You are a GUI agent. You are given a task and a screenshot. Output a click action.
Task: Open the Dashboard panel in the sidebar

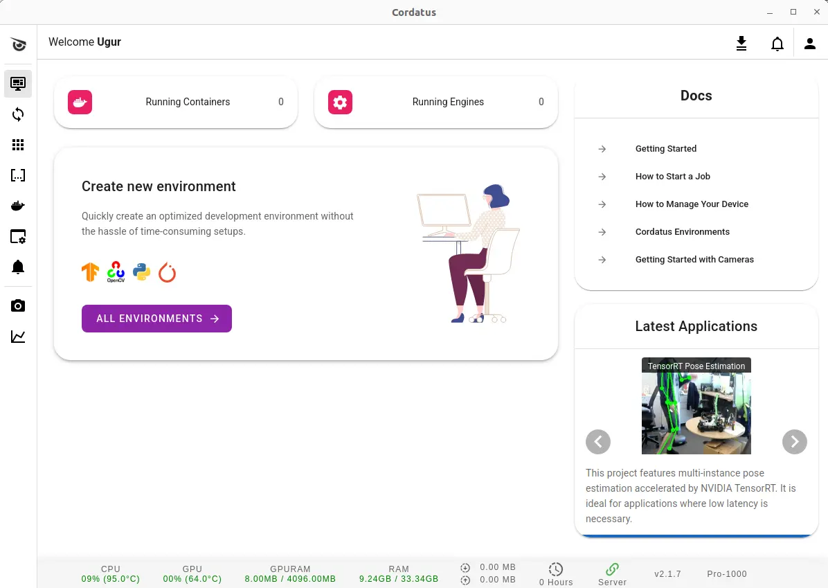[18, 84]
